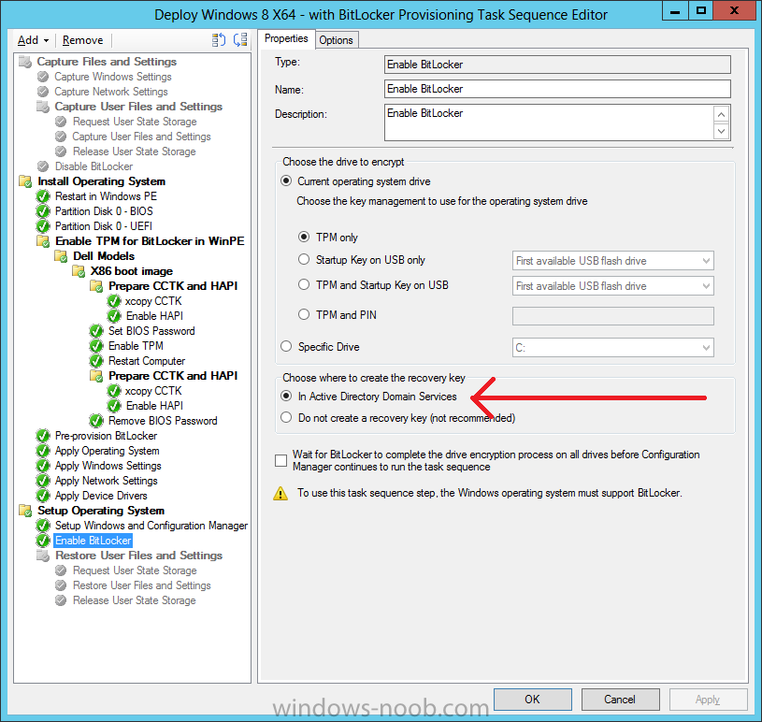Select Startup Key on USB only option
Image resolution: width=762 pixels, height=722 pixels.
pos(304,260)
